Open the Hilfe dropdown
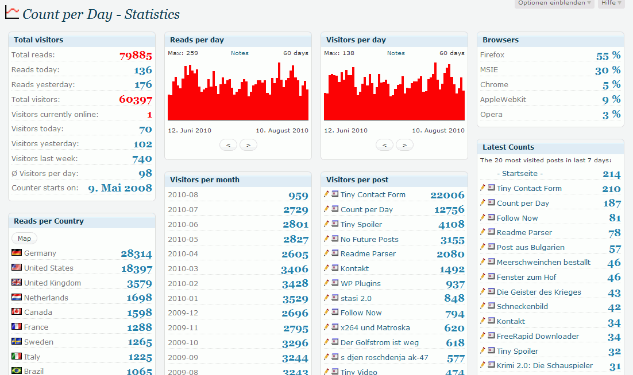633x375 pixels. tap(611, 3)
